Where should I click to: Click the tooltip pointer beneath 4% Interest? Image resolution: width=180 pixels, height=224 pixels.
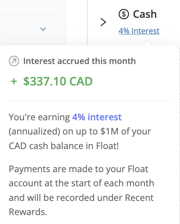[147, 43]
